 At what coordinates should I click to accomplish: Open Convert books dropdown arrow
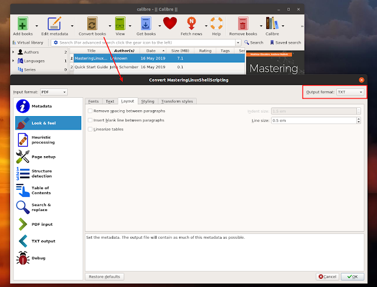[110, 26]
